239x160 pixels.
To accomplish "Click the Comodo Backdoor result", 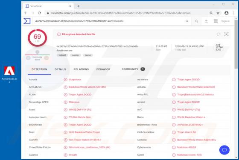I will pyautogui.click(x=196, y=140).
